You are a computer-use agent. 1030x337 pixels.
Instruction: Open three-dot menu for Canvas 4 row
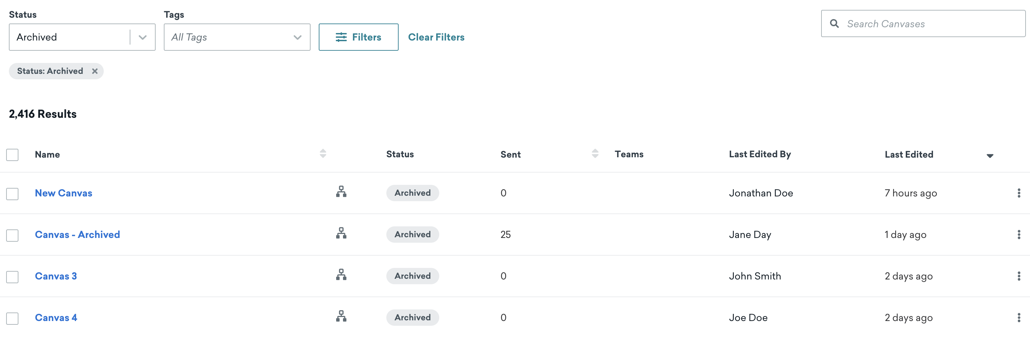click(1018, 318)
